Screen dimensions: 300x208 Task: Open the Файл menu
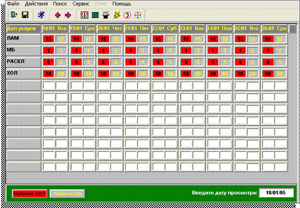(x=13, y=4)
